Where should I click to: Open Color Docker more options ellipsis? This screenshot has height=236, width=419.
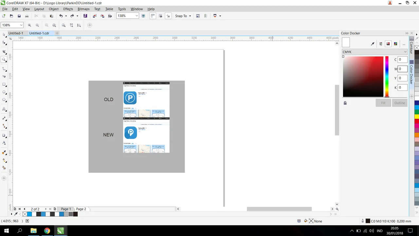click(x=404, y=44)
